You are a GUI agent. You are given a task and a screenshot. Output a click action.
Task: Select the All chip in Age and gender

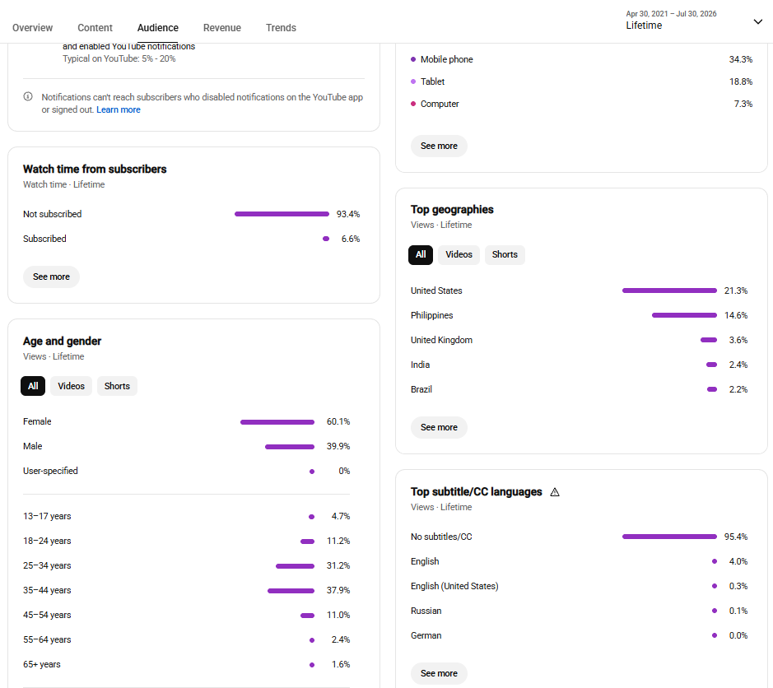[33, 386]
